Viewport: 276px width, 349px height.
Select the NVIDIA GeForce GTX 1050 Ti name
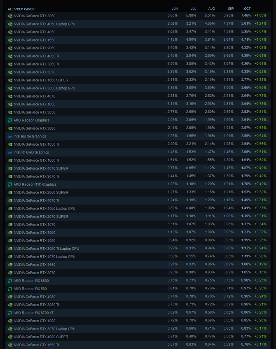[36, 144]
